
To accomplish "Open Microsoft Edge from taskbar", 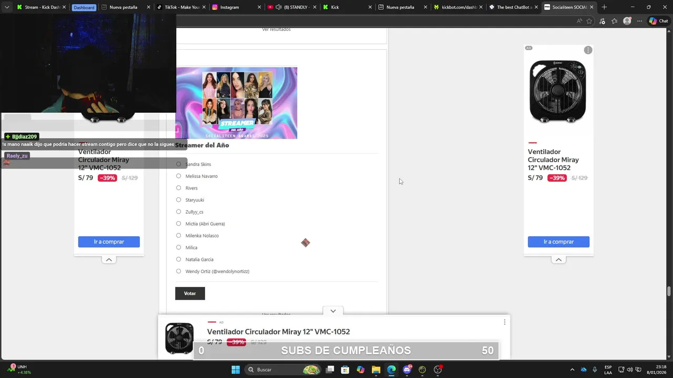I will click(x=391, y=370).
